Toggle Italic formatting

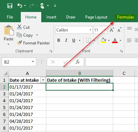coord(66,40)
